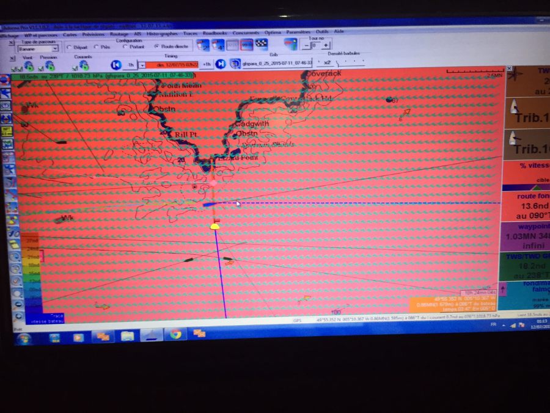Image resolution: width=550 pixels, height=413 pixels.
Task: Click the checkered race flag icon
Action: pos(262,45)
